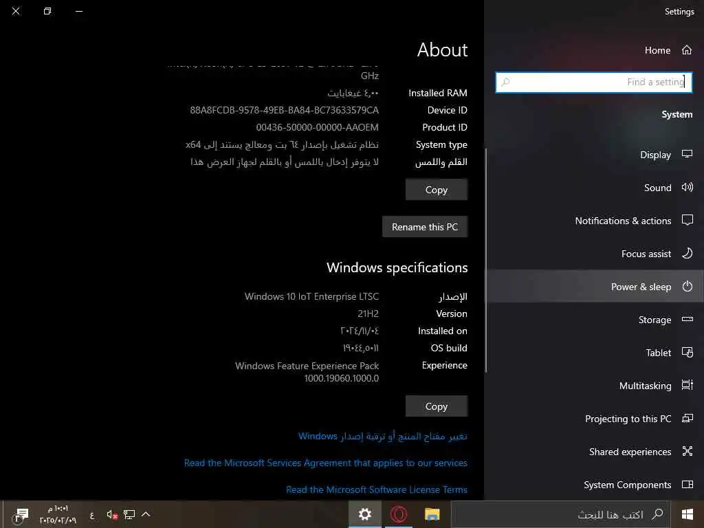Screen dimensions: 704x528
Task: Click the magnifier icon in Find a setting
Action: 505,82
